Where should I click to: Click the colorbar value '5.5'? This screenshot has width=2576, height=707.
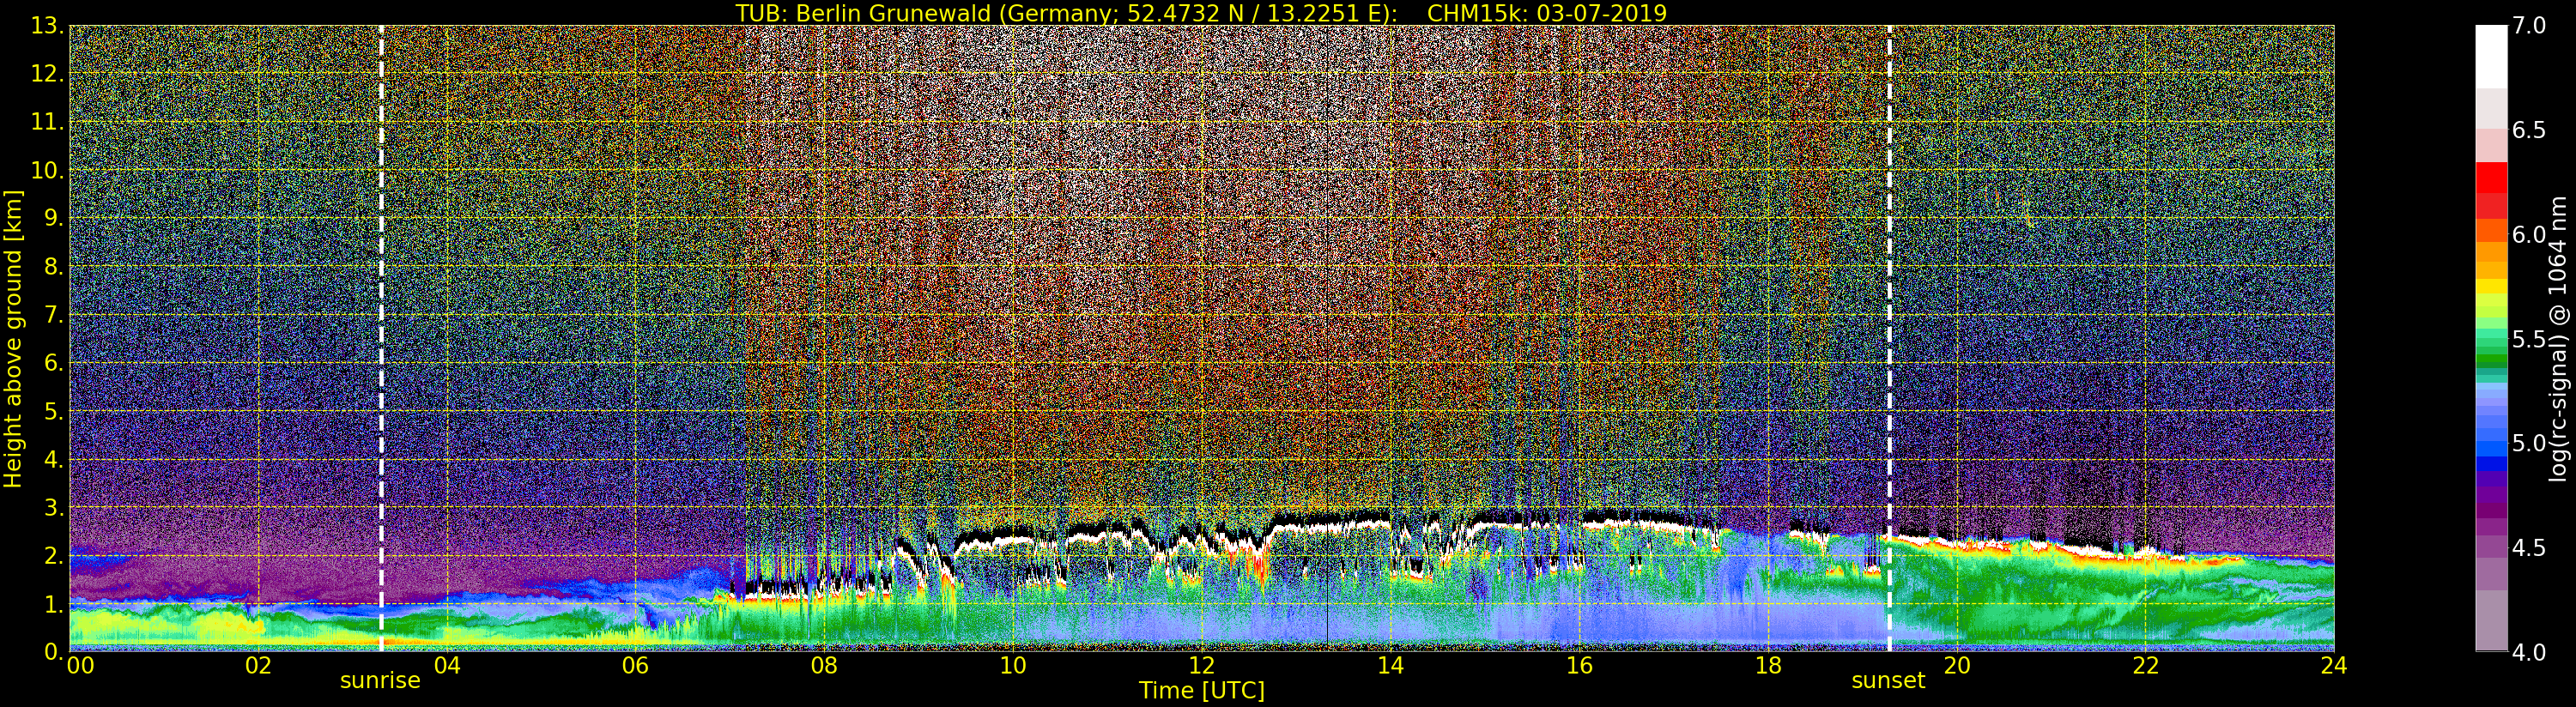(x=2529, y=339)
